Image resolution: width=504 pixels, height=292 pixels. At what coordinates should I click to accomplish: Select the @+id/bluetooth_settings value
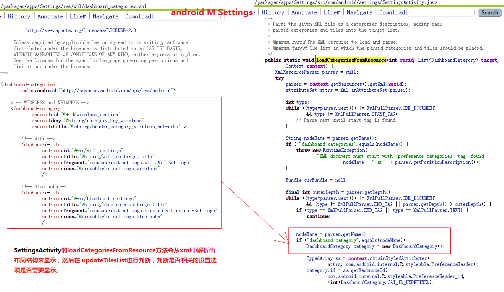point(105,199)
